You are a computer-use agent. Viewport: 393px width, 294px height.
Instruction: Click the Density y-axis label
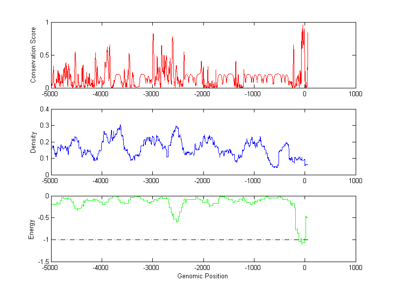[33, 142]
